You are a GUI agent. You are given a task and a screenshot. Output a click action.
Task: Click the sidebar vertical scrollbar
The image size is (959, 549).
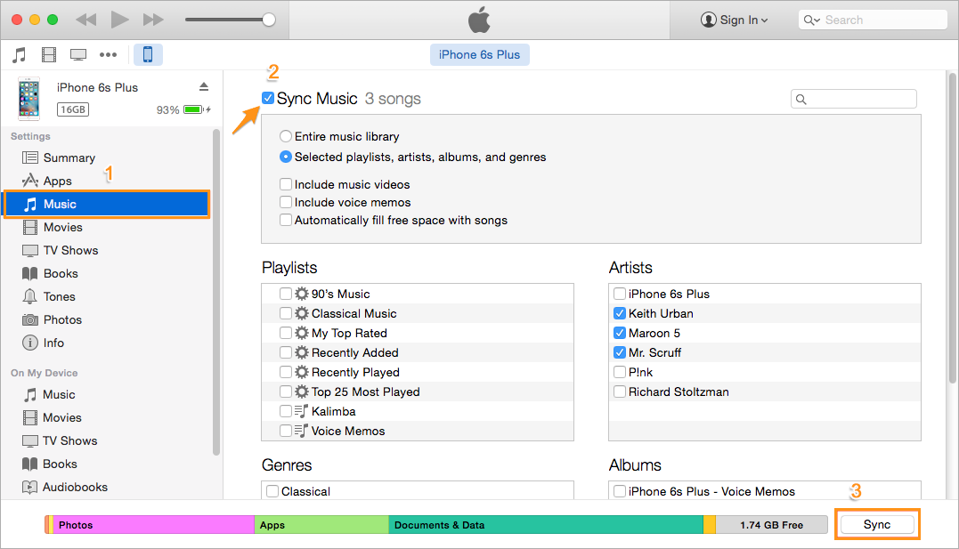215,292
